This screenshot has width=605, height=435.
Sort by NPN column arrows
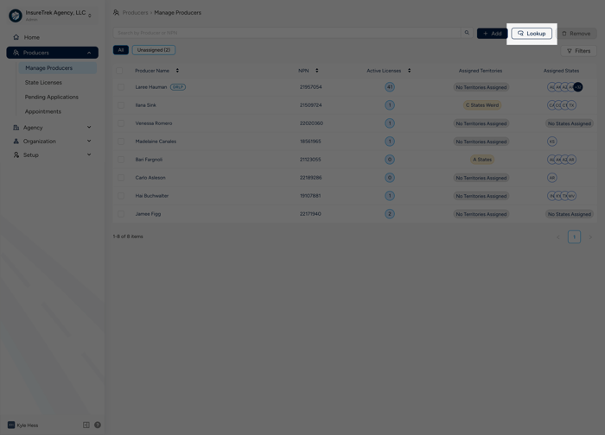tap(317, 71)
